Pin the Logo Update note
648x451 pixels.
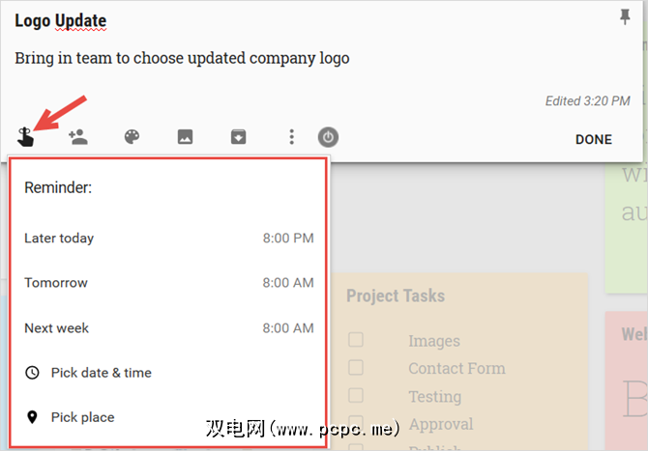click(x=624, y=16)
